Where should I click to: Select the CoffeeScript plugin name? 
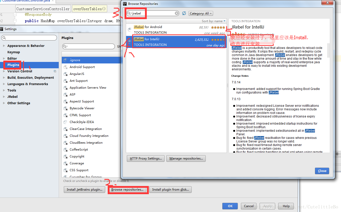pos(79,150)
